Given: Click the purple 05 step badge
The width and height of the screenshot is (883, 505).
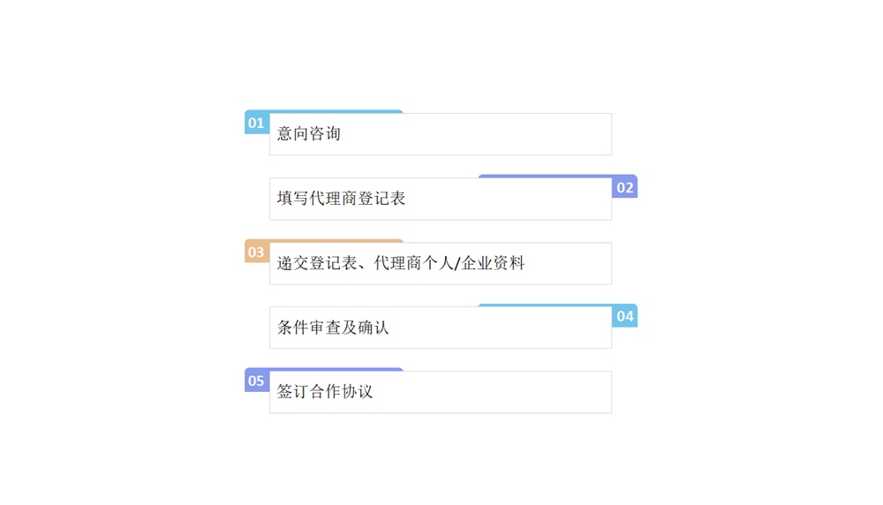Looking at the screenshot, I should coord(257,381).
